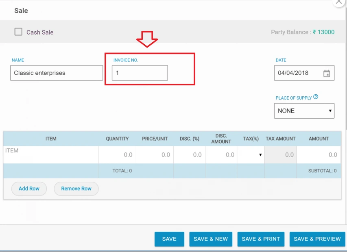
Task: Click the TAX AMOUNT column header
Action: coord(280,139)
